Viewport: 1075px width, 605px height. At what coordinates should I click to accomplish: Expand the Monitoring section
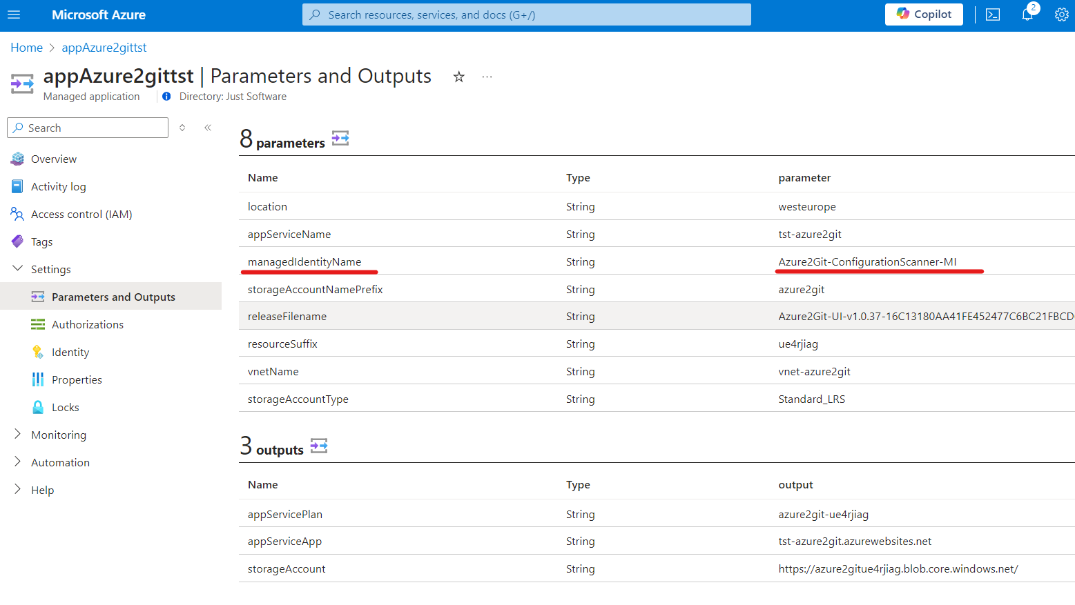coord(17,435)
